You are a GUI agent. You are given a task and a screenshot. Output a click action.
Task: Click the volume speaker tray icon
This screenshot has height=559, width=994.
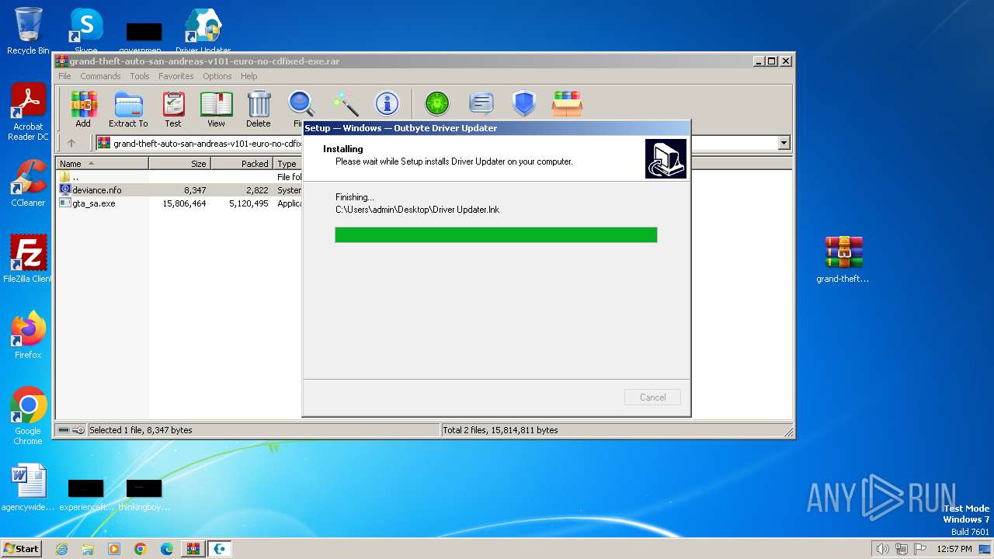(882, 549)
